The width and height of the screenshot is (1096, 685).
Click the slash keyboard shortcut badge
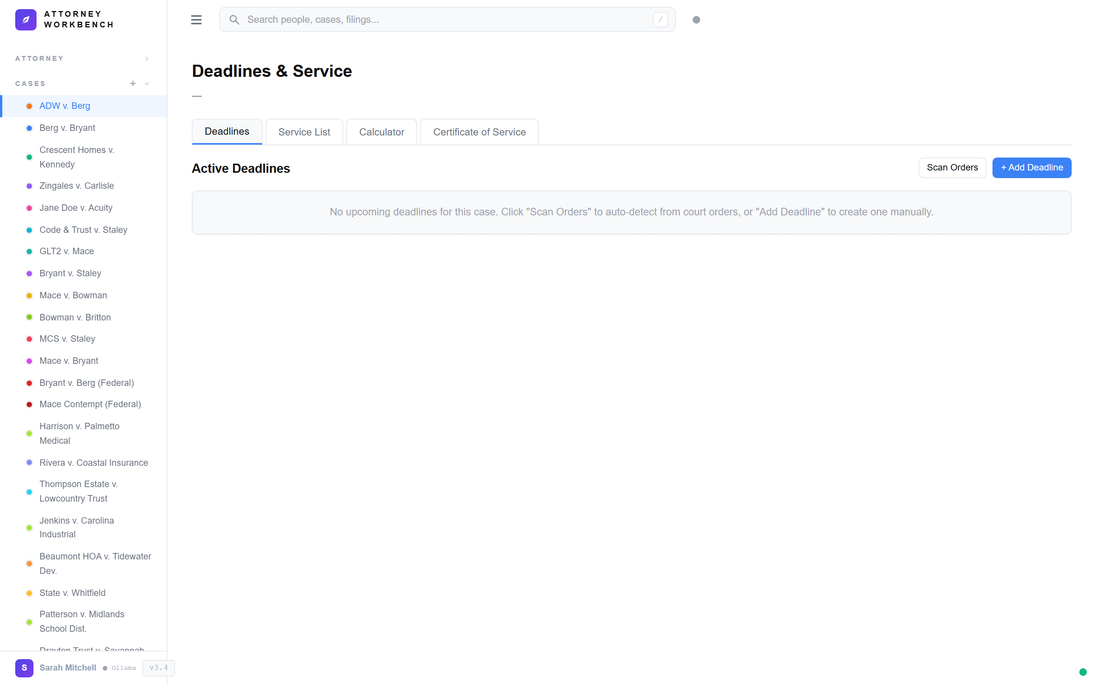pos(660,19)
